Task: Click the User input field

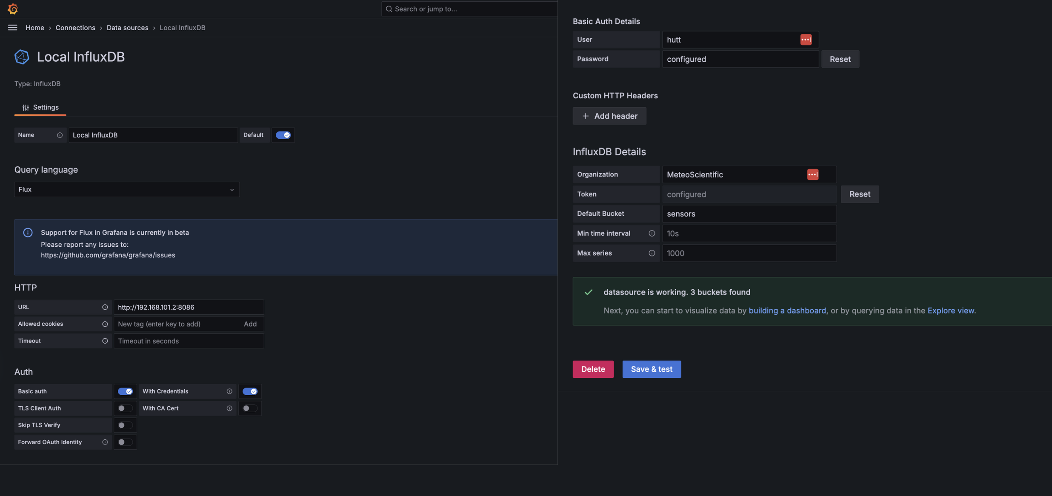Action: tap(740, 40)
